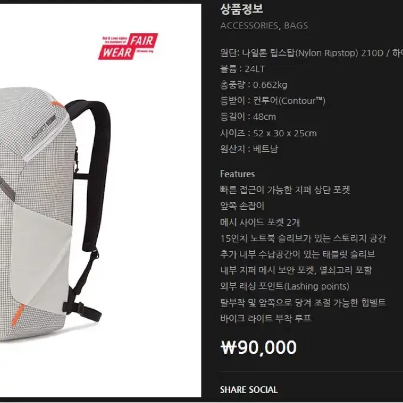Click the orange zipper pull at the backpack bottom
The width and height of the screenshot is (403, 403).
17,315
